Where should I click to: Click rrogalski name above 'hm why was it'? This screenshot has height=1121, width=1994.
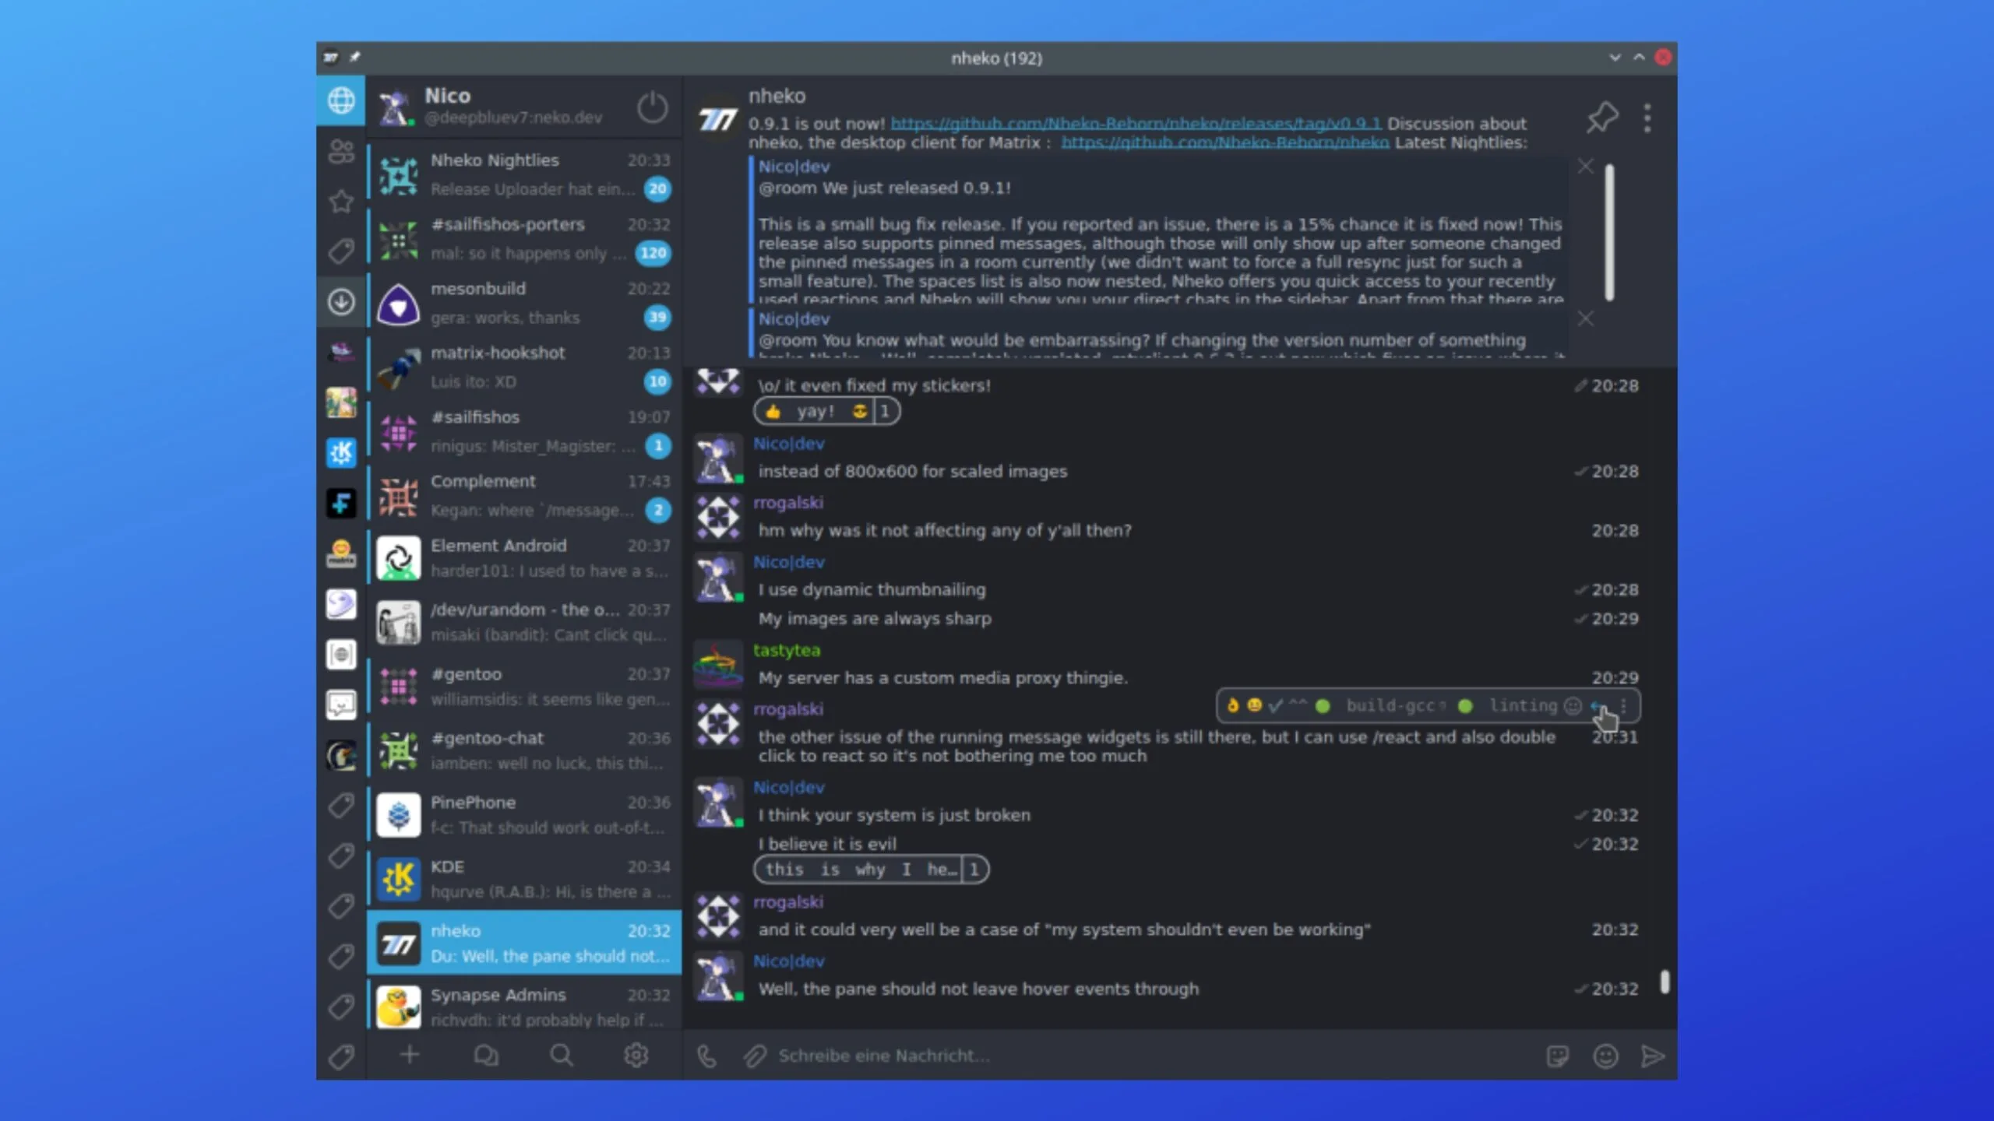tap(787, 503)
